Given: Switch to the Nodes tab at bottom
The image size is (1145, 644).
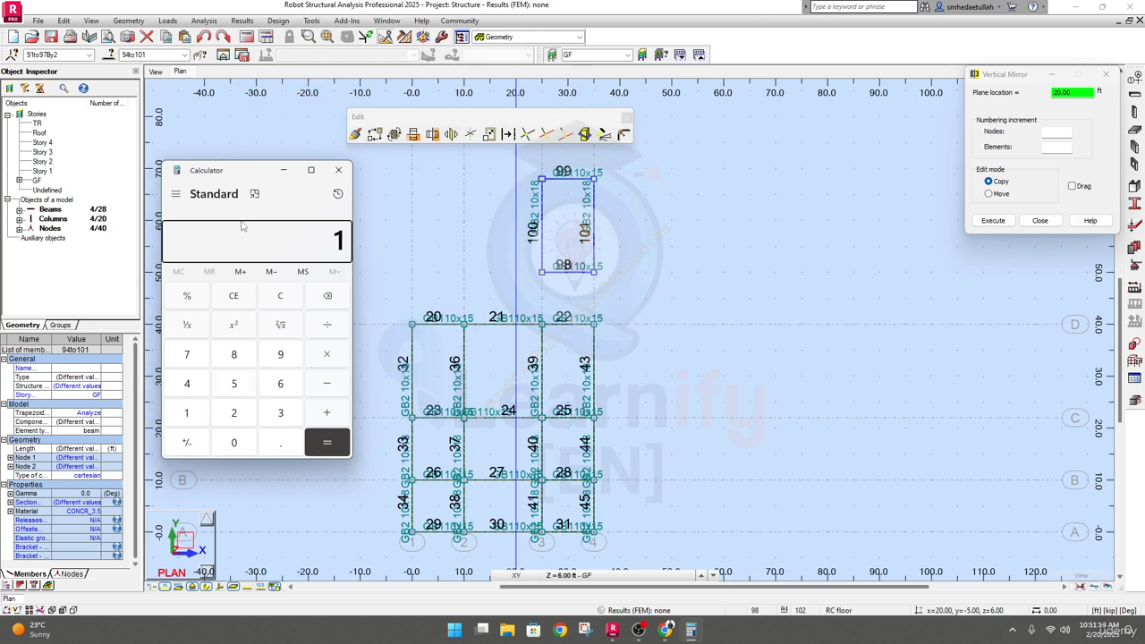Looking at the screenshot, I should [72, 573].
